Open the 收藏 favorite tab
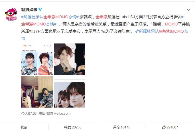The width and height of the screenshot is (195, 133). 24,127
